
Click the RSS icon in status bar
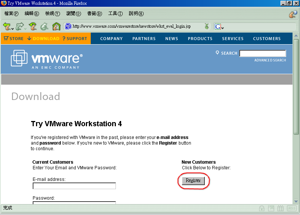pos(291,208)
